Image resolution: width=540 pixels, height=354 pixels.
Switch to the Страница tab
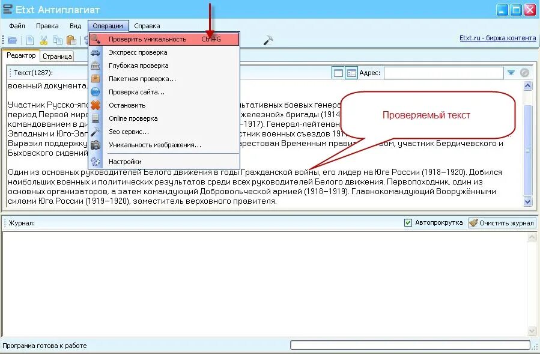coord(57,56)
